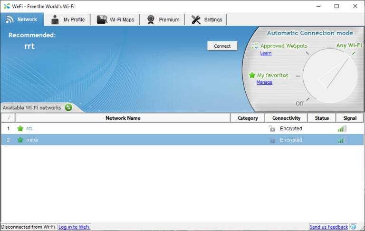Open the Network tab

pos(22,19)
